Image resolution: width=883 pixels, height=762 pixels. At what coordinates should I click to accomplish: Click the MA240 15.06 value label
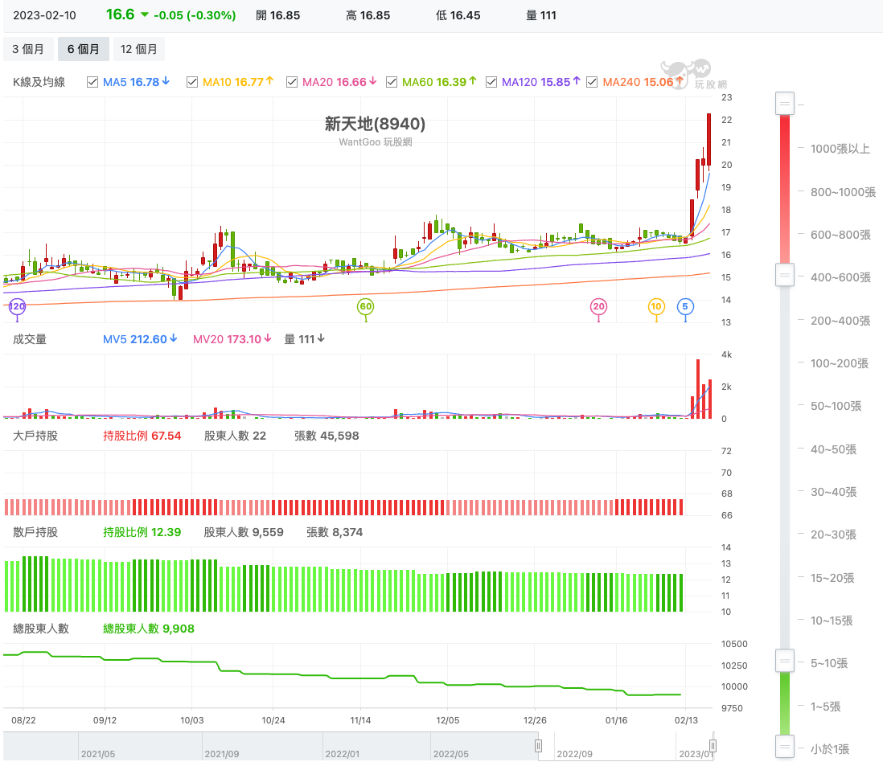(643, 82)
